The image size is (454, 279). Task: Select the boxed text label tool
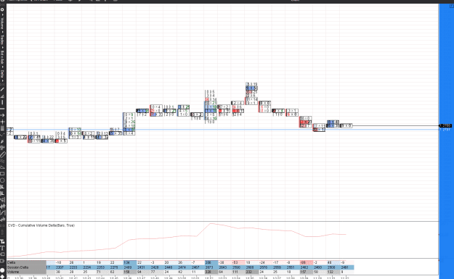pyautogui.click(x=2, y=241)
